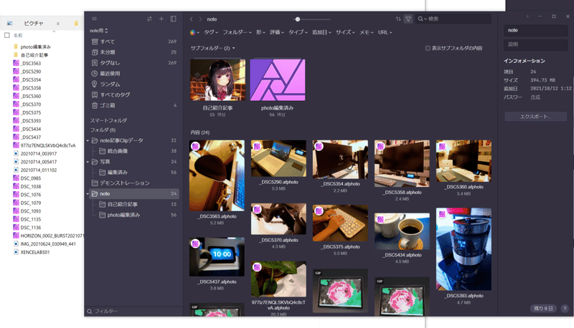Click the 説明 description field
The image size is (574, 328).
click(x=535, y=44)
